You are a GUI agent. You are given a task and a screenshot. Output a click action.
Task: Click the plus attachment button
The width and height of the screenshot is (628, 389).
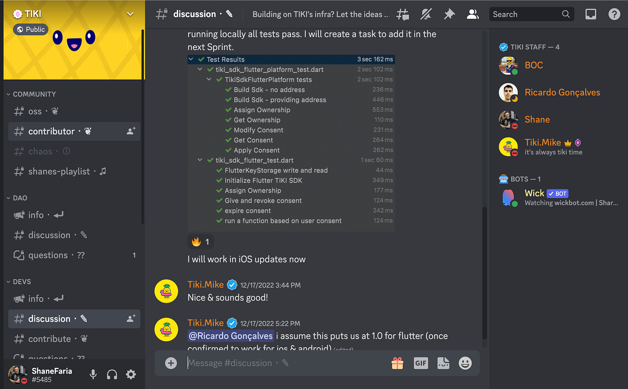pyautogui.click(x=171, y=363)
